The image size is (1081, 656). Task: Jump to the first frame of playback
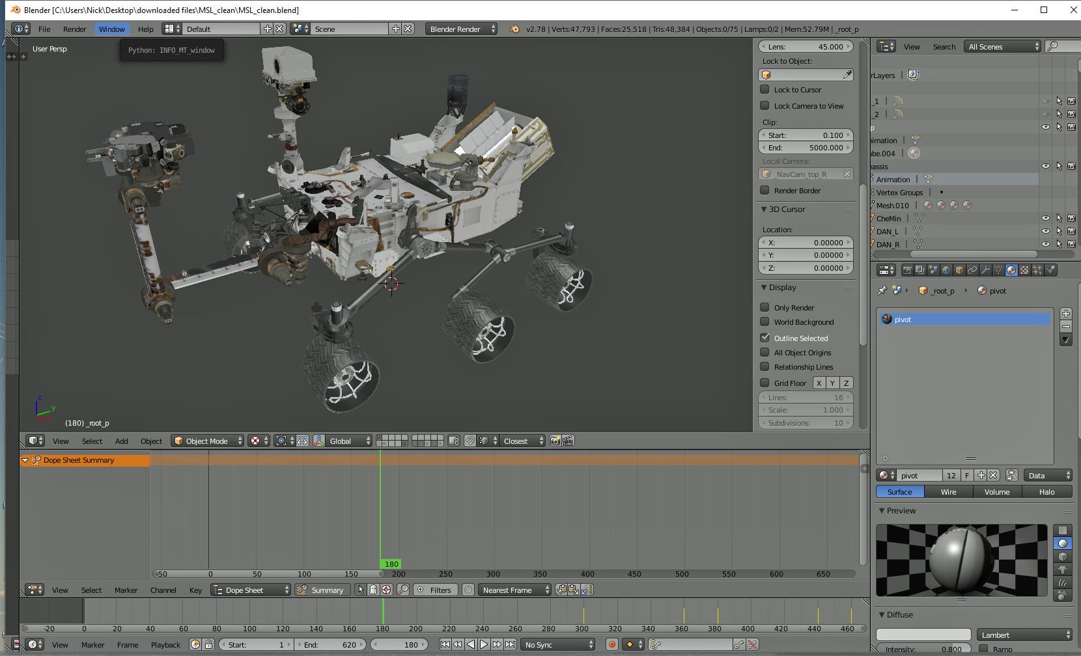(445, 644)
